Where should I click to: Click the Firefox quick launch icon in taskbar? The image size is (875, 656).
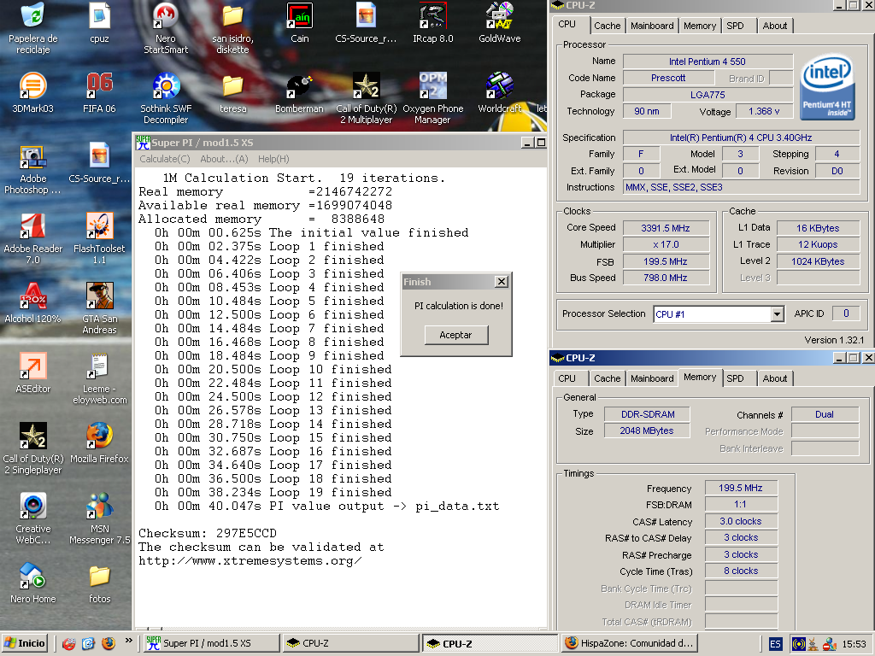tap(109, 643)
